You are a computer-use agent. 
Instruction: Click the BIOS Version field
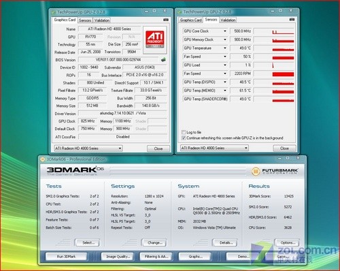(118, 60)
